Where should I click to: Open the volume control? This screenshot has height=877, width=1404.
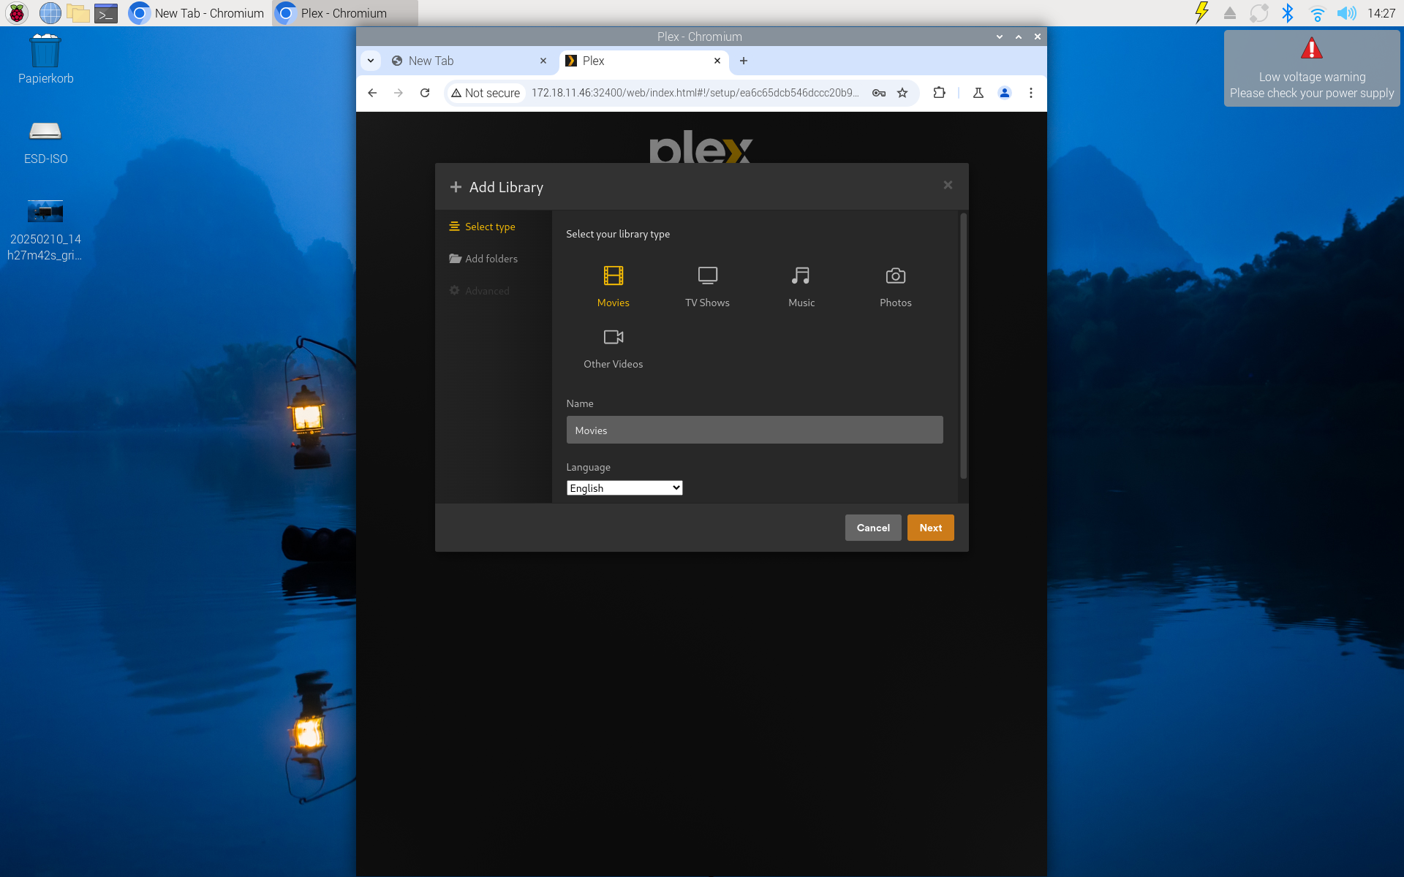coord(1346,13)
